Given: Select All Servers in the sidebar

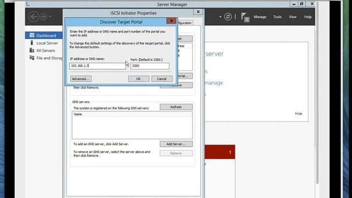Looking at the screenshot, I should click(x=46, y=51).
